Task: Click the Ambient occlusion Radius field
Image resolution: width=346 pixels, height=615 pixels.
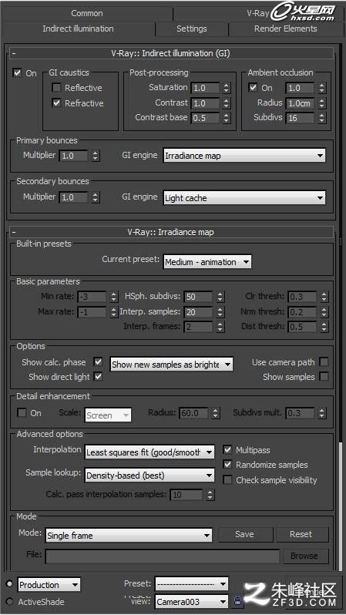Action: pyautogui.click(x=300, y=103)
